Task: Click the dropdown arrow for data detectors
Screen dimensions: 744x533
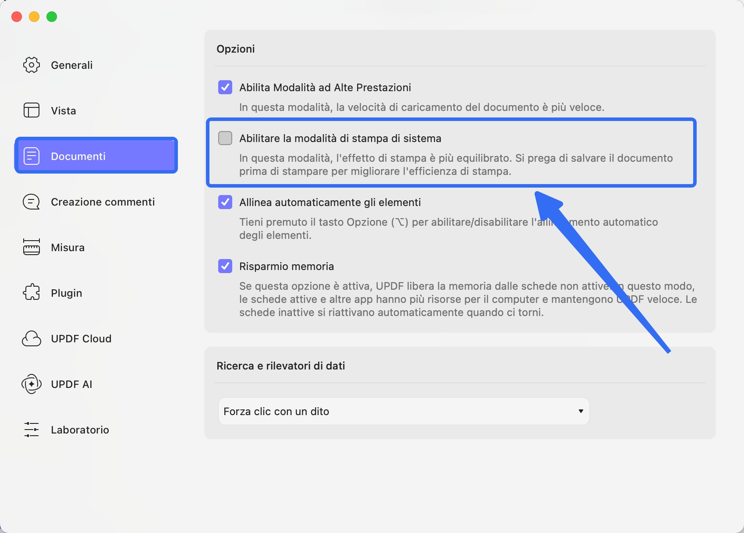Action: [581, 411]
